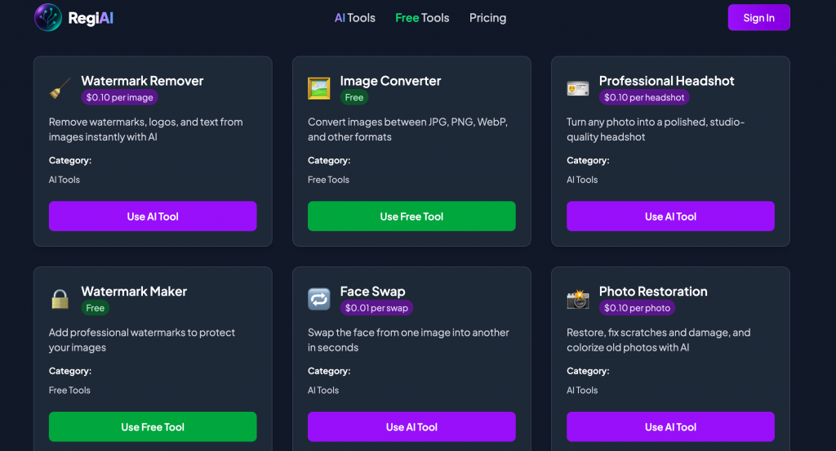Open the AI Tools menu item
The height and width of the screenshot is (451, 836).
coord(354,18)
